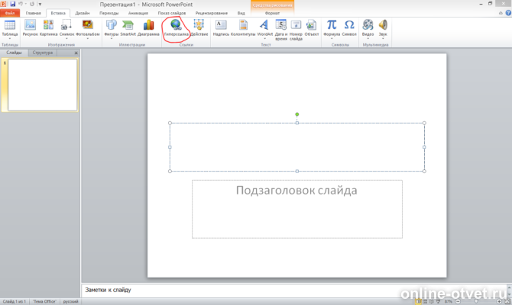Open the Картинка clip art tool
Image resolution: width=512 pixels, height=305 pixels.
click(48, 25)
